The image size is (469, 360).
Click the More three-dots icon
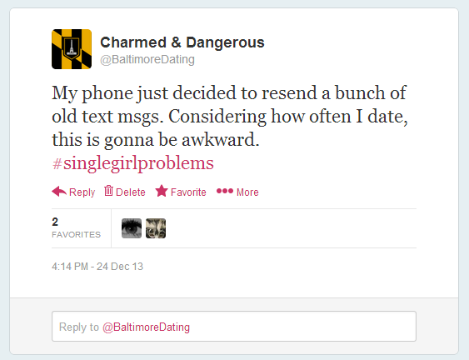click(x=225, y=191)
